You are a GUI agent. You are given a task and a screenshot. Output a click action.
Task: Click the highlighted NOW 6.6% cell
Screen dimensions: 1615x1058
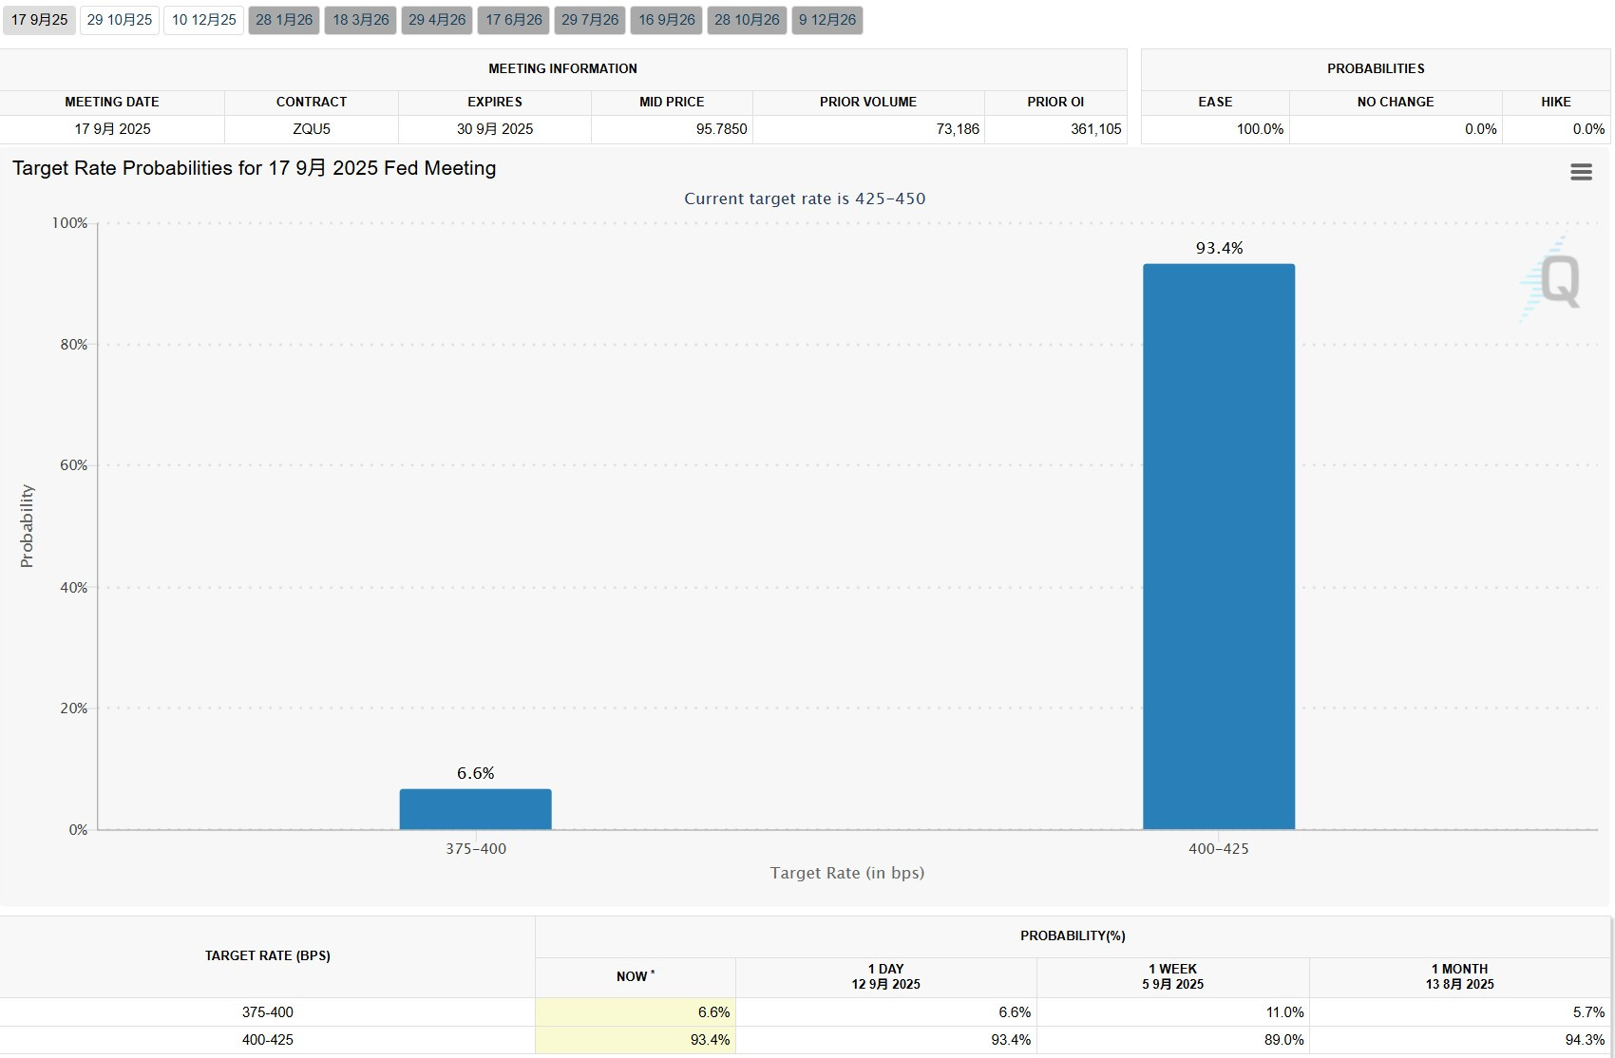[636, 1012]
